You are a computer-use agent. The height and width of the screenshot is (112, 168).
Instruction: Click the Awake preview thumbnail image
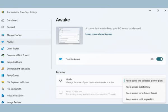point(69,36)
